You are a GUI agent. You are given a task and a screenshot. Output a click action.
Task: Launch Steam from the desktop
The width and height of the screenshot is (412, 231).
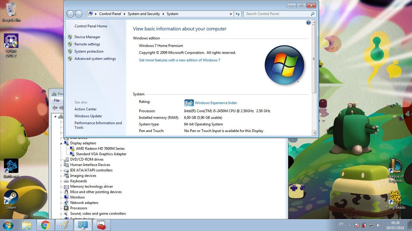[11, 199]
